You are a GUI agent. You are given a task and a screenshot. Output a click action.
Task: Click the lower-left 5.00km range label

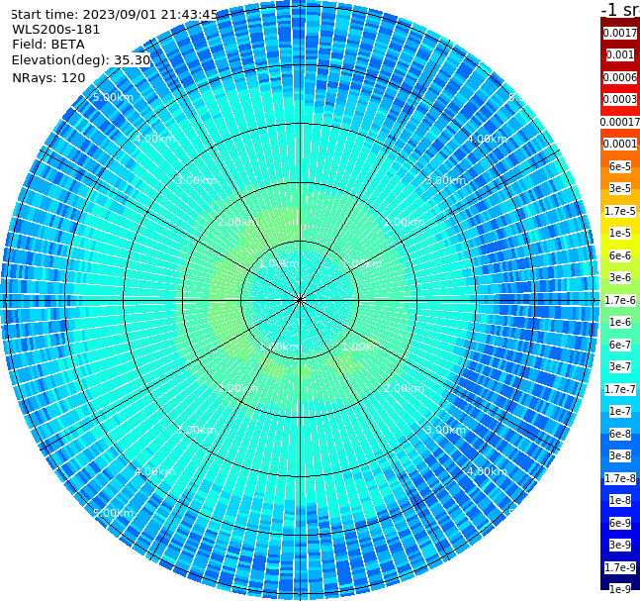[113, 513]
